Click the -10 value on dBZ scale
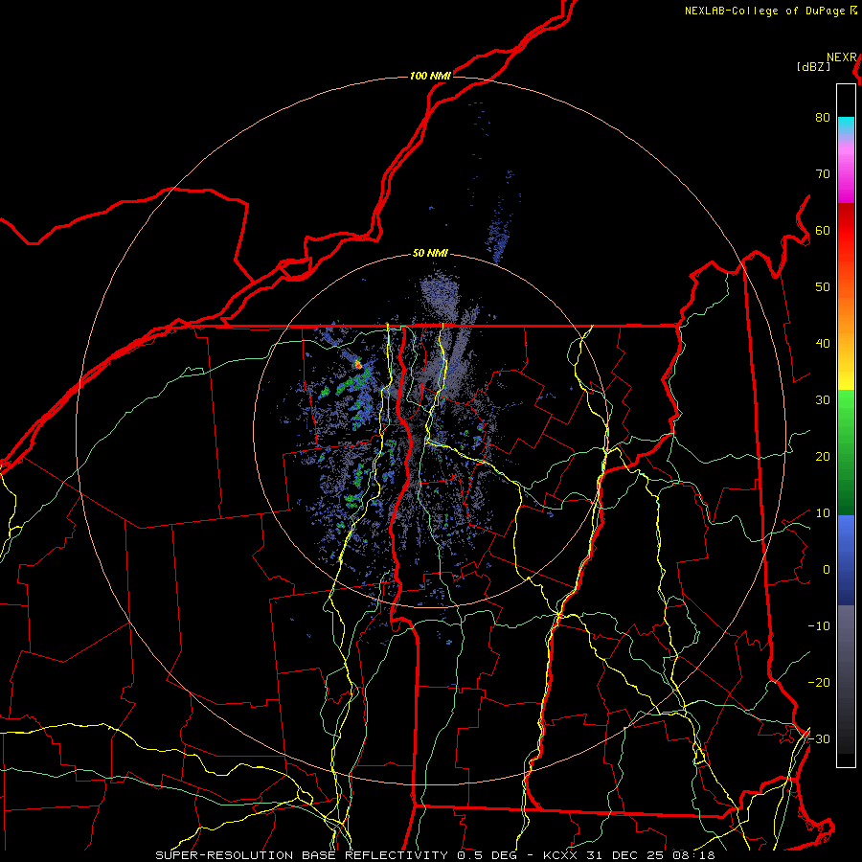 click(x=819, y=626)
